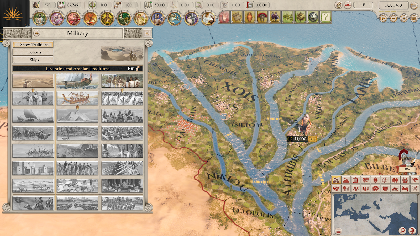Click the sun with eye square icon
Viewport: 420px width, 236px height.
click(x=300, y=17)
